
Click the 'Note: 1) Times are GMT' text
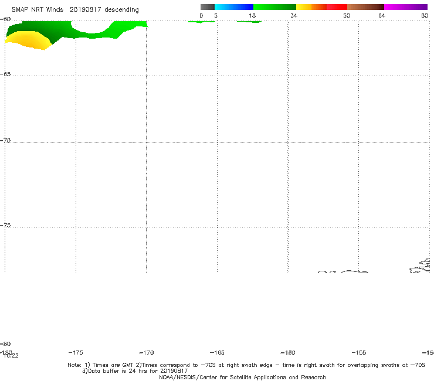click(101, 365)
